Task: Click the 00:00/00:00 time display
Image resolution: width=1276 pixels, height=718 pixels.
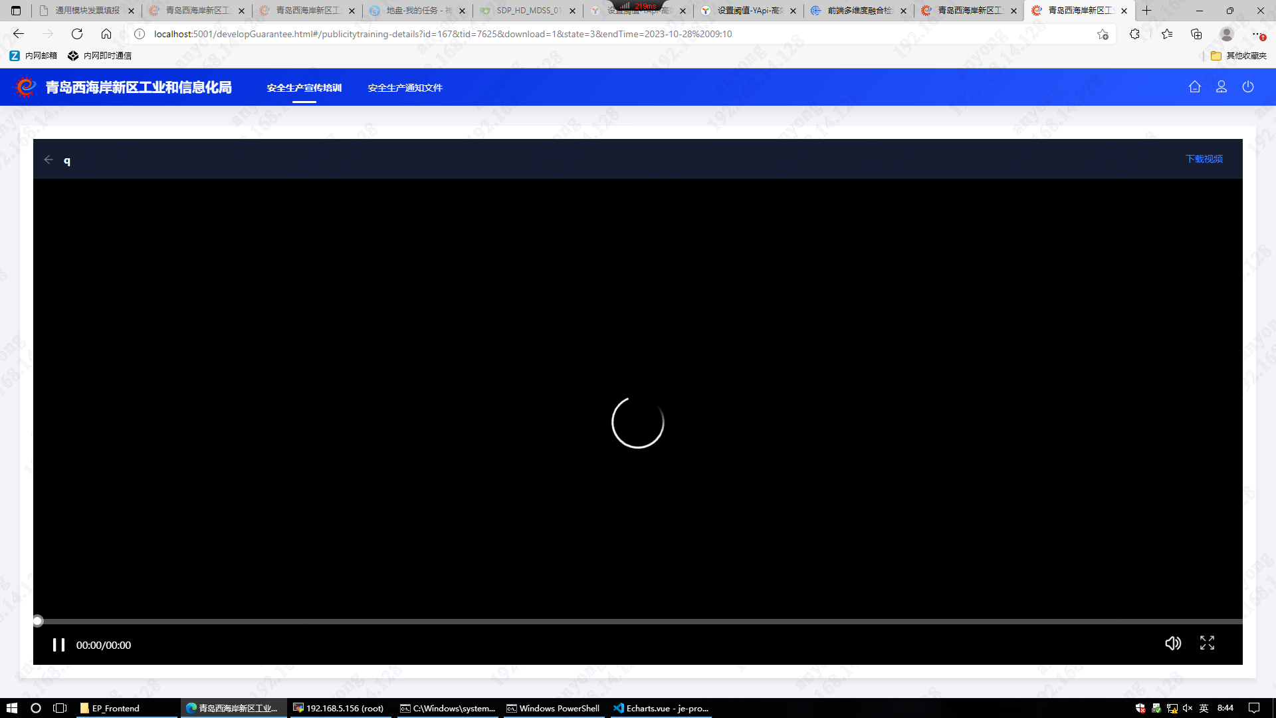Action: pos(104,645)
